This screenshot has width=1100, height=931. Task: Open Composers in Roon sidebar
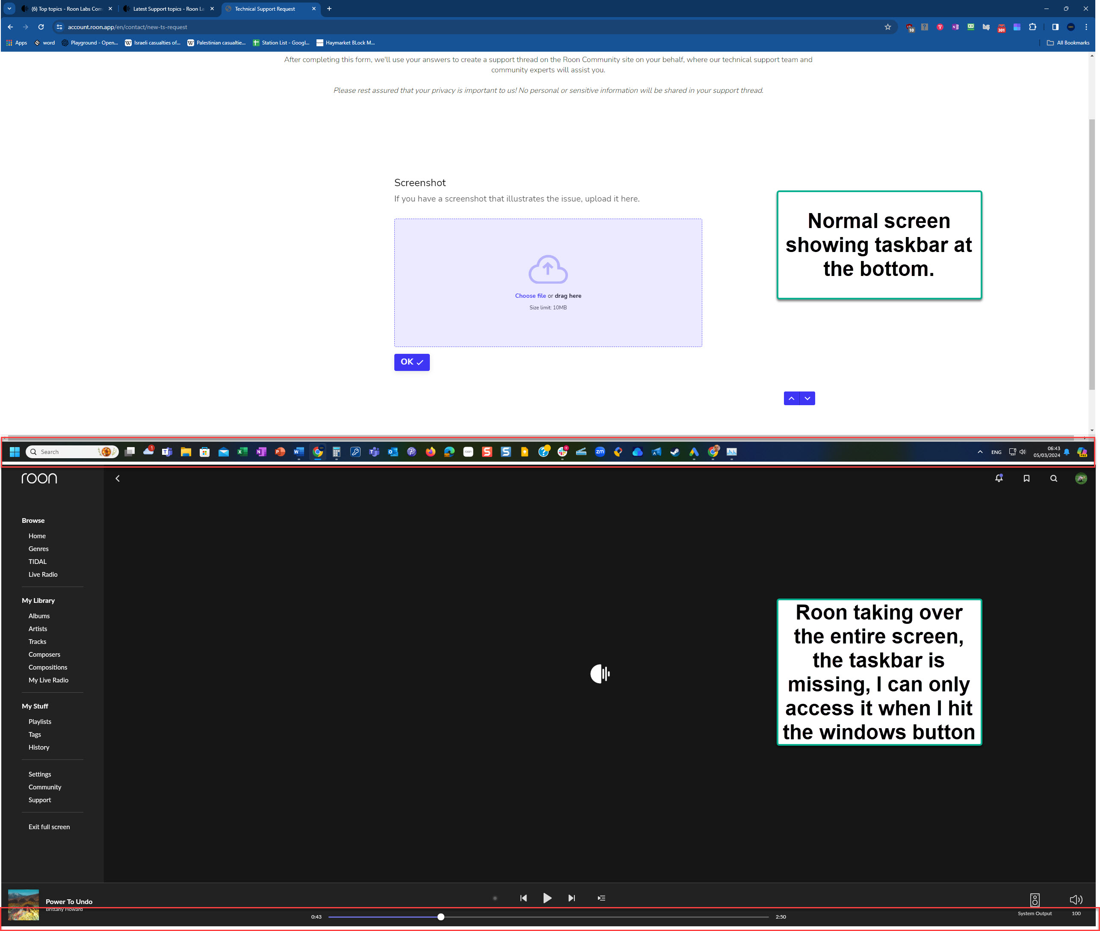(44, 655)
